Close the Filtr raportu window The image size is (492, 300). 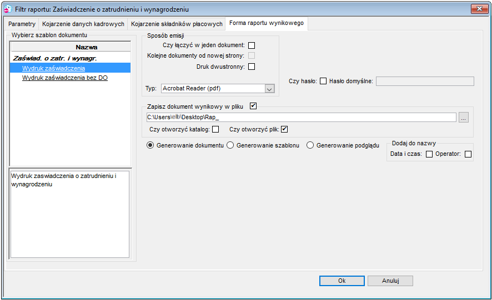click(x=479, y=9)
